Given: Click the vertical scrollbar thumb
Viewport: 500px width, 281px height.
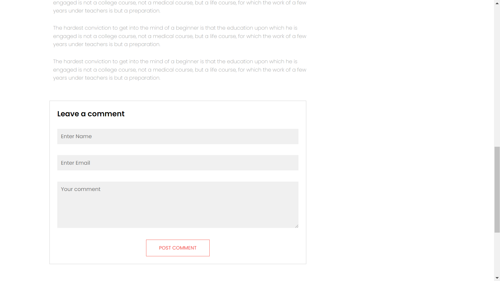Looking at the screenshot, I should pos(497,189).
